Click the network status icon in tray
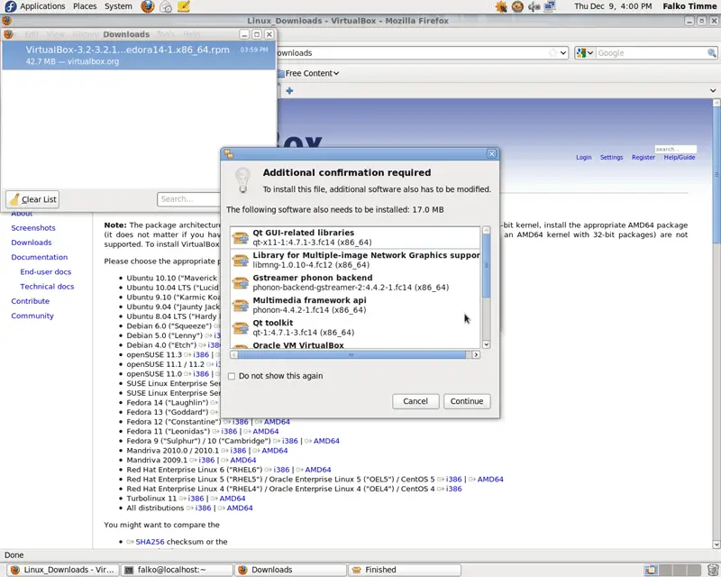This screenshot has width=721, height=577. pyautogui.click(x=550, y=6)
